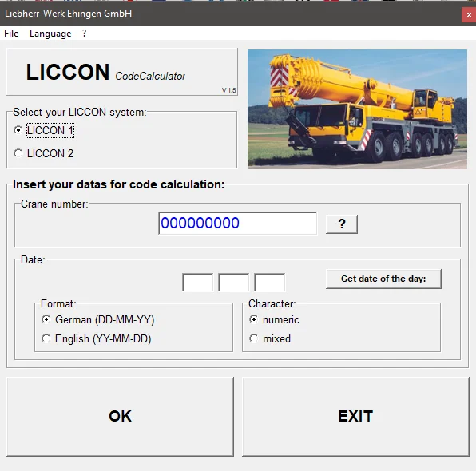This screenshot has height=471, width=476.
Task: Click the EXIT button
Action: click(x=355, y=417)
